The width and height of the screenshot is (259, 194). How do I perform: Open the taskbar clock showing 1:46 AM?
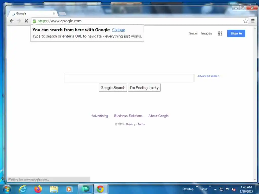click(x=246, y=189)
